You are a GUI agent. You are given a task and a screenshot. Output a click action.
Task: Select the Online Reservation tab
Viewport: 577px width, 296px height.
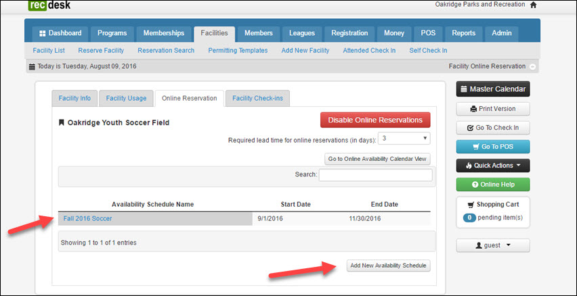[190, 98]
